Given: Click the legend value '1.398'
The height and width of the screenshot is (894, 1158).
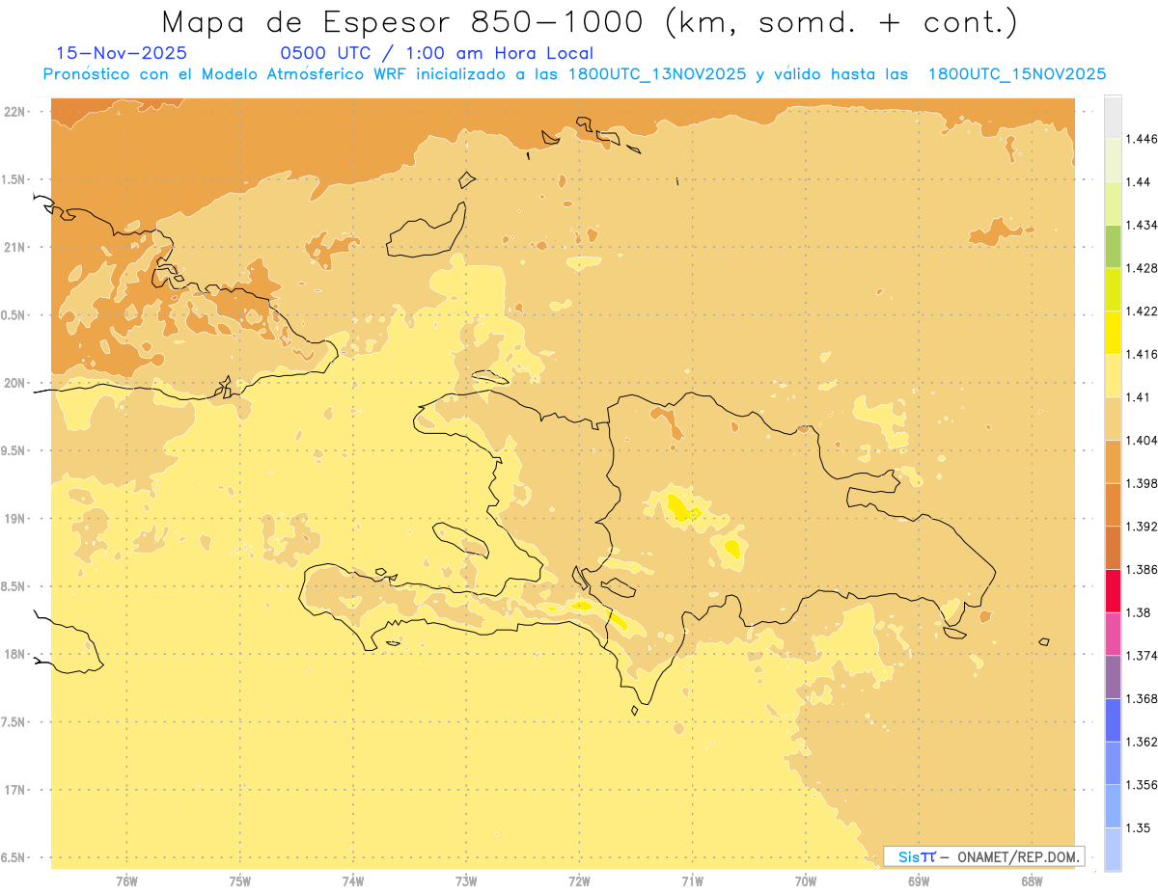Looking at the screenshot, I should 1143,483.
